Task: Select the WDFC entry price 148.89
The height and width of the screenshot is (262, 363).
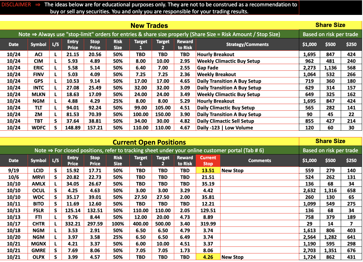Action: (x=73, y=128)
